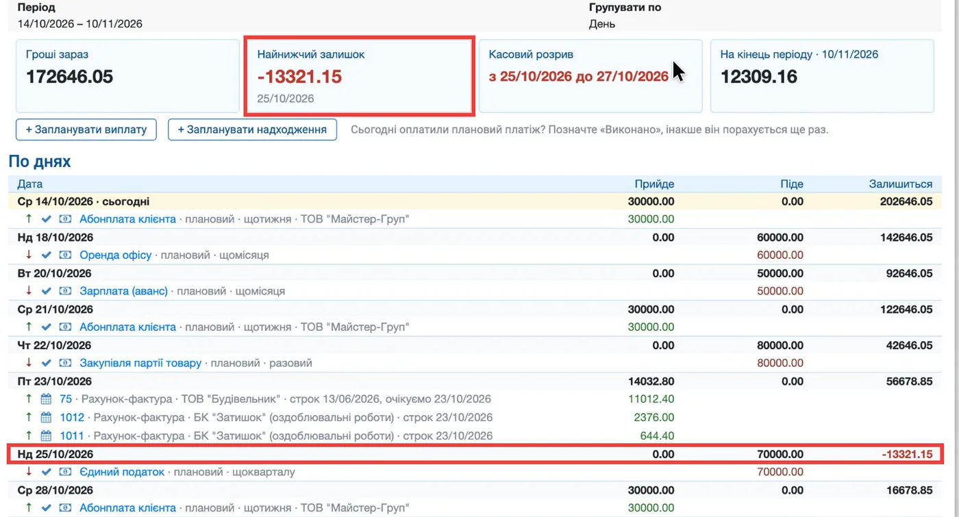Click the banknote icon beside Єдиний податок
Screen dimensions: 959x517
65,472
